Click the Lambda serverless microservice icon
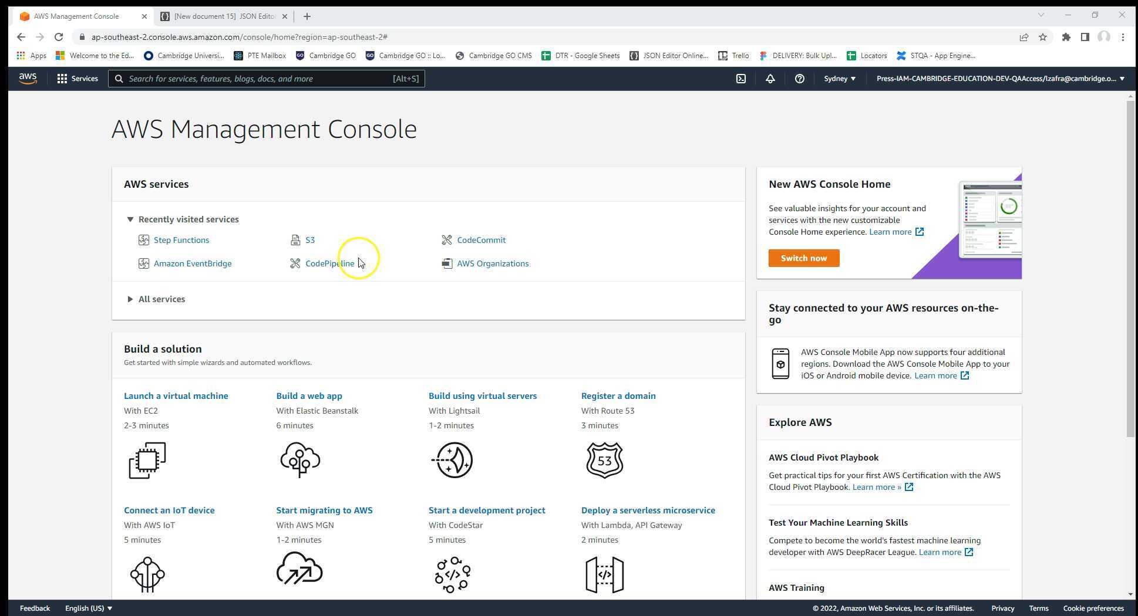1138x616 pixels. coord(604,575)
